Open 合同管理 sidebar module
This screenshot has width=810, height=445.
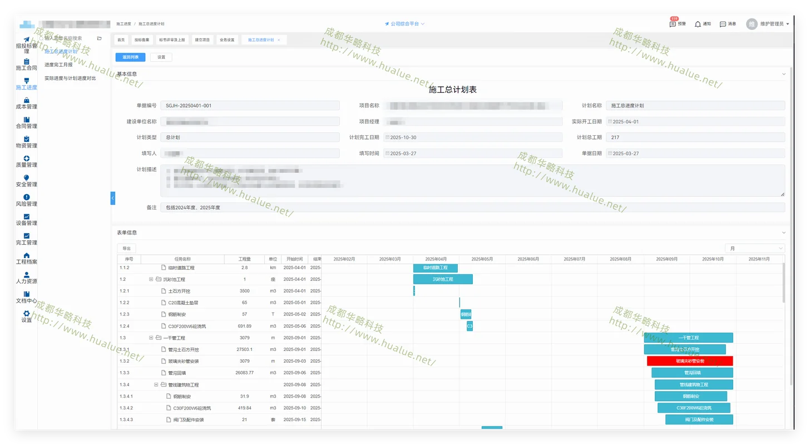[26, 123]
